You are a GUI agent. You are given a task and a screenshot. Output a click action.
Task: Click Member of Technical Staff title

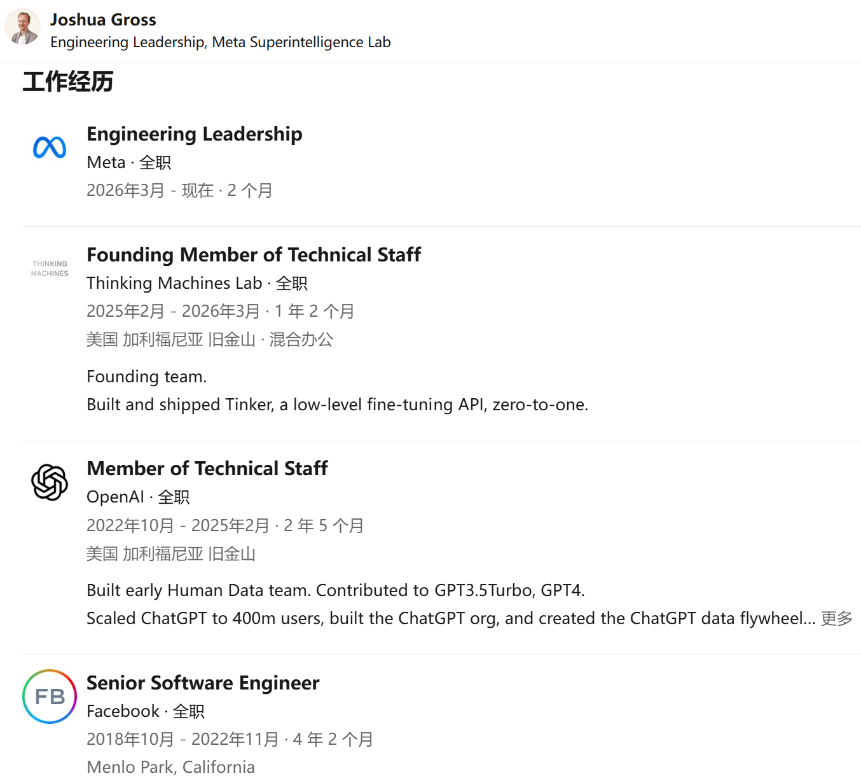pos(207,469)
